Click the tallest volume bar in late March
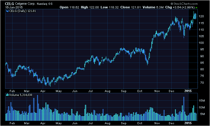This screenshot has width=210, height=126. [37, 108]
